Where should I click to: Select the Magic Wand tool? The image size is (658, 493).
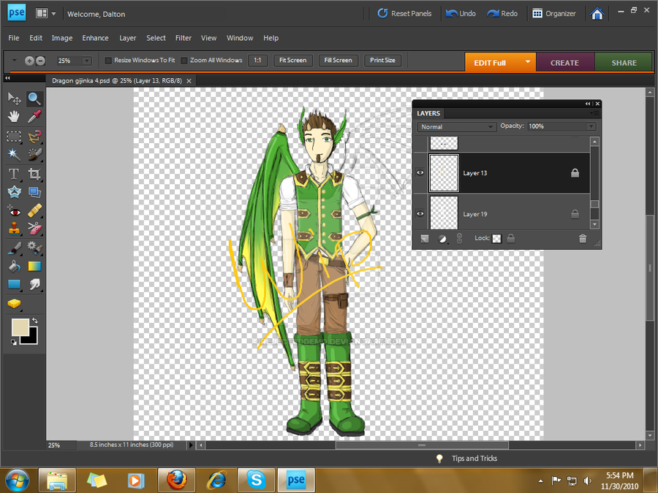[x=14, y=154]
